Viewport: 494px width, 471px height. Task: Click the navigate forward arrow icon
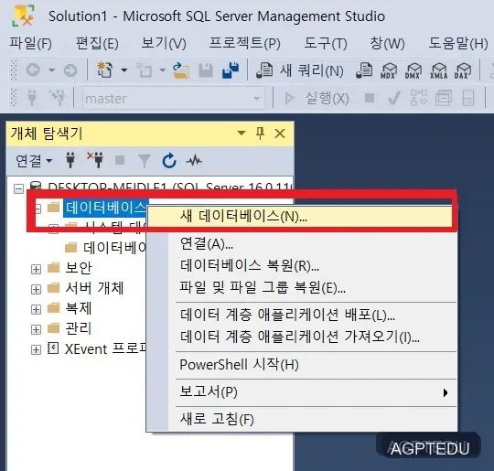point(70,70)
